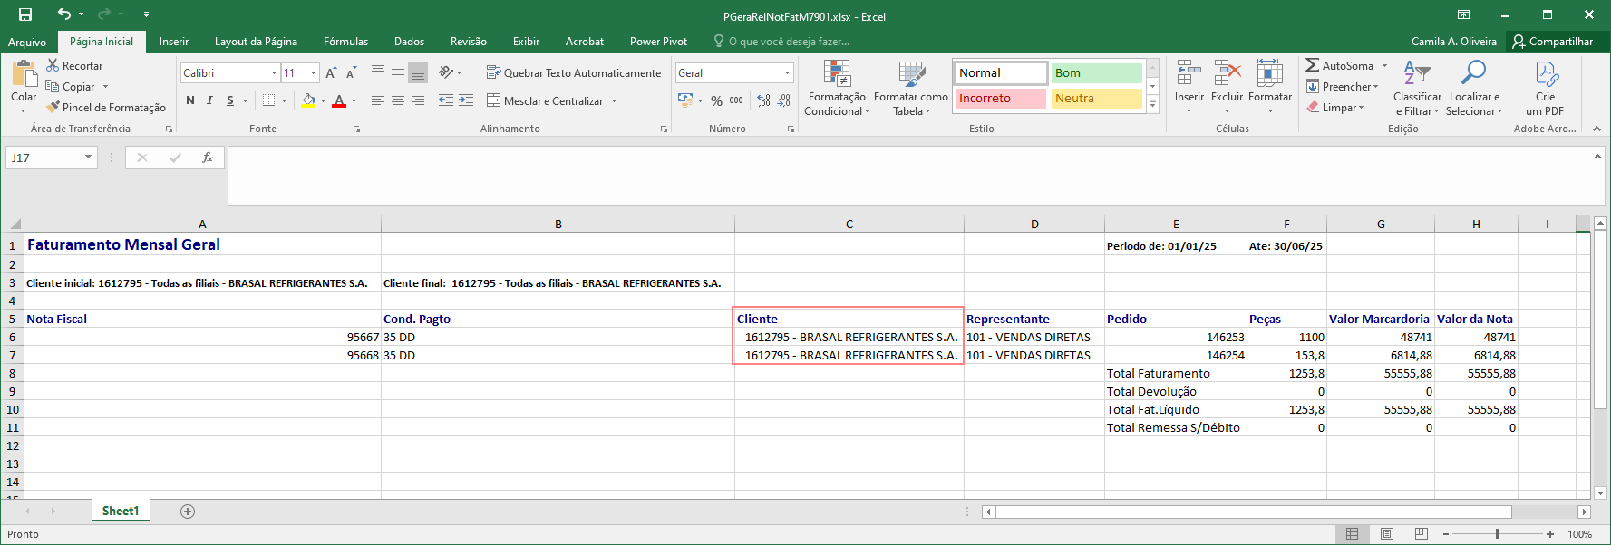This screenshot has width=1611, height=545.
Task: Toggle bold N formatting
Action: click(x=190, y=100)
